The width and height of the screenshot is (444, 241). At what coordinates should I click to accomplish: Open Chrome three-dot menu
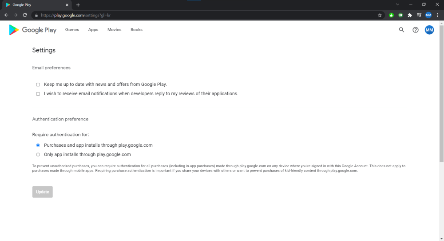pos(437,15)
